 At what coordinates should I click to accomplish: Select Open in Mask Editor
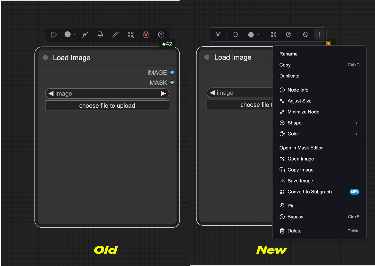319,148
